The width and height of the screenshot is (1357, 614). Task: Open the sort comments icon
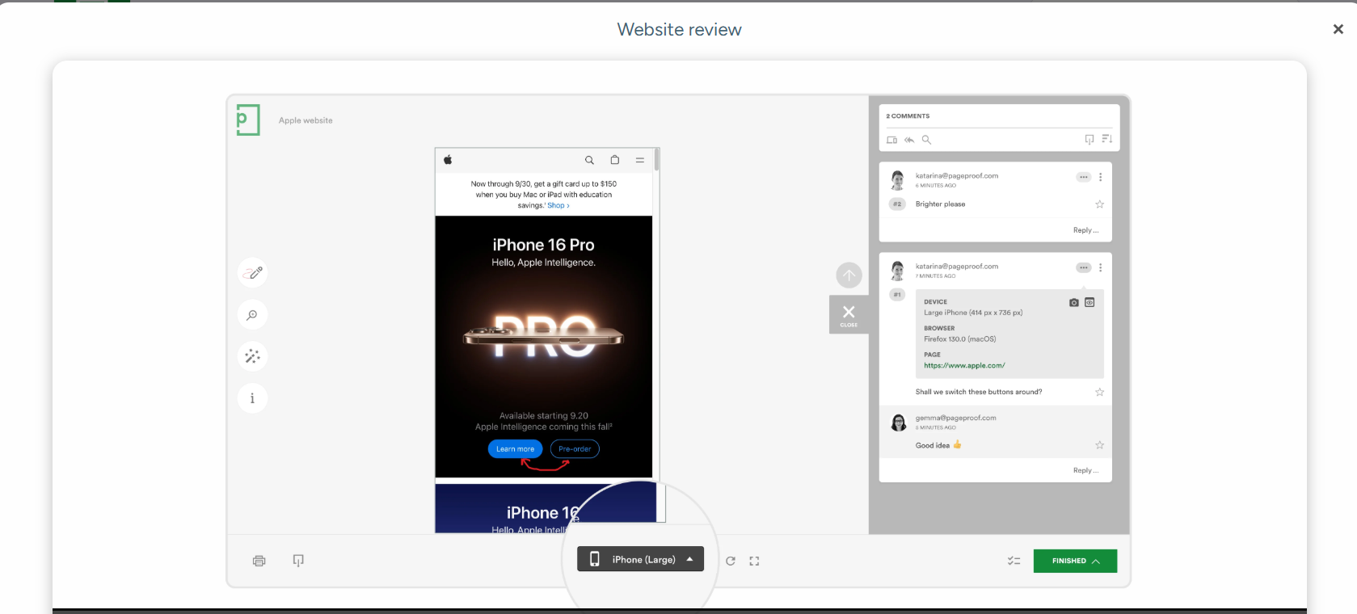coord(1106,140)
